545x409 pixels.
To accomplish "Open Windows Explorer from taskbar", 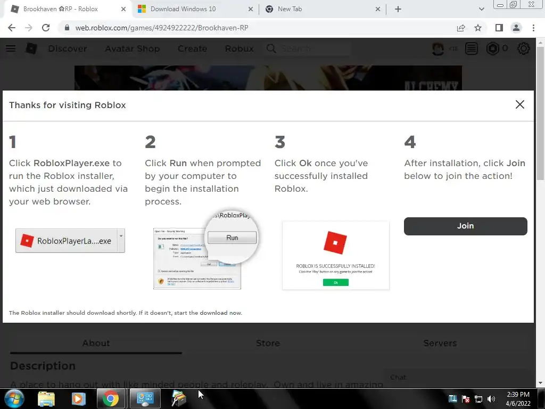I will 46,398.
